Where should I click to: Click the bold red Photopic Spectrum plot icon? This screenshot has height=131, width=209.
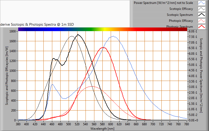pyautogui.click(x=201, y=26)
